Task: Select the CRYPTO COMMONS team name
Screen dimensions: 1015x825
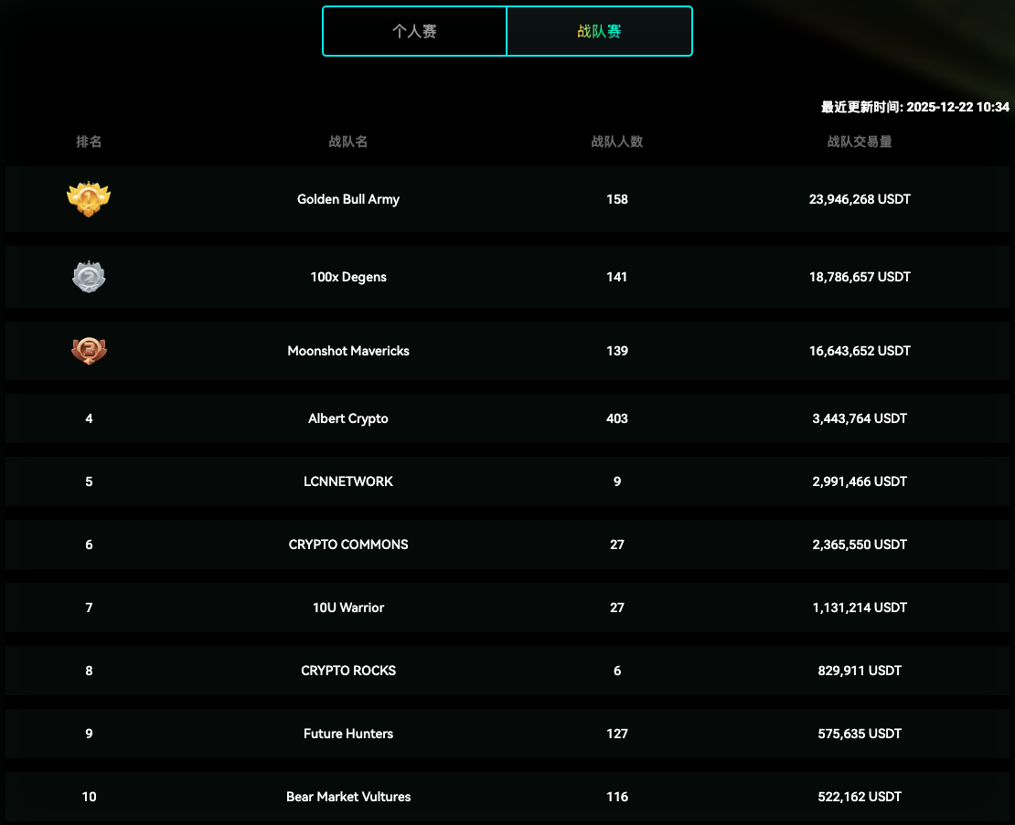Action: (x=348, y=545)
